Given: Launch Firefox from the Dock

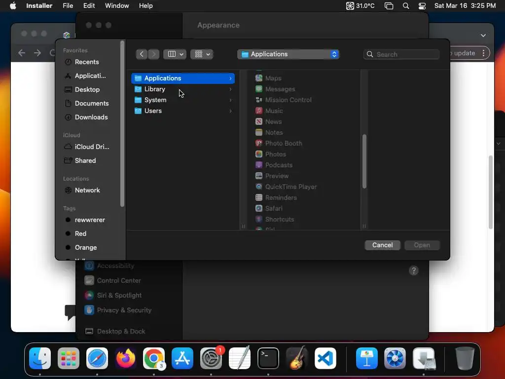Looking at the screenshot, I should (x=126, y=358).
